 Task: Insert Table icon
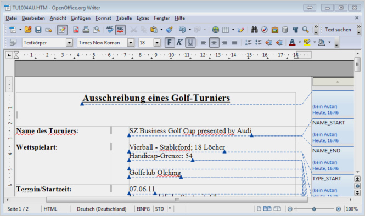226,30
